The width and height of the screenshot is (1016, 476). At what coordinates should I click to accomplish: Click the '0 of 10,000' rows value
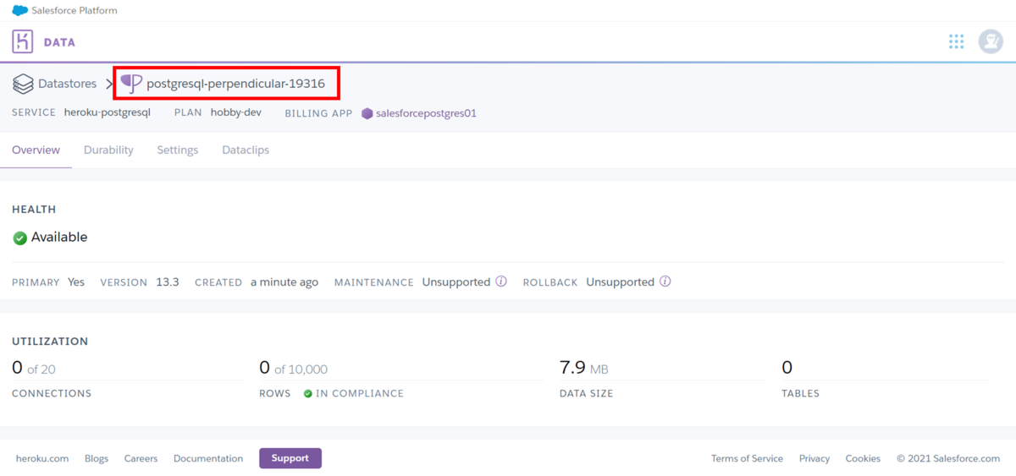tap(293, 368)
